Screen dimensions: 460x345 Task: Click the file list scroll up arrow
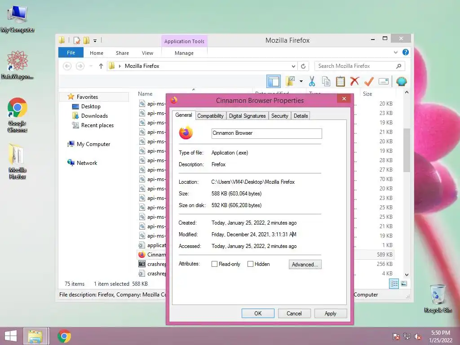pos(407,93)
